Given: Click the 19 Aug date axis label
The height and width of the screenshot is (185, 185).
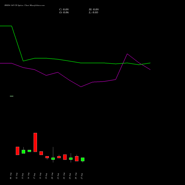Looking at the screenshot, I should pos(46,176).
